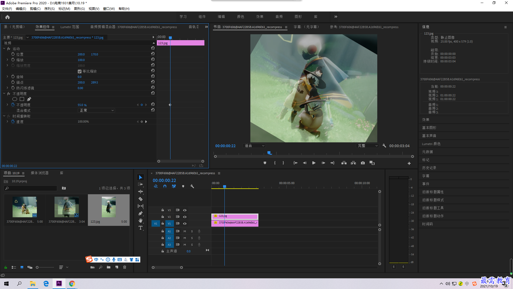Collapse the Opacity effect group
Screen dimensions: 513x289
[4, 94]
